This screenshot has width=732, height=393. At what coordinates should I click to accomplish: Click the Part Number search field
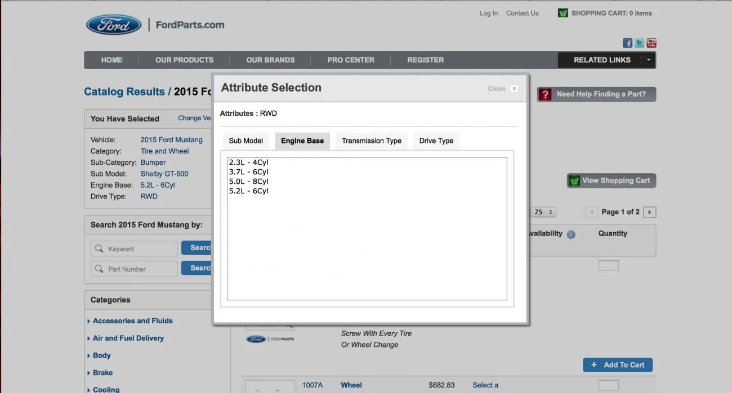tap(134, 269)
